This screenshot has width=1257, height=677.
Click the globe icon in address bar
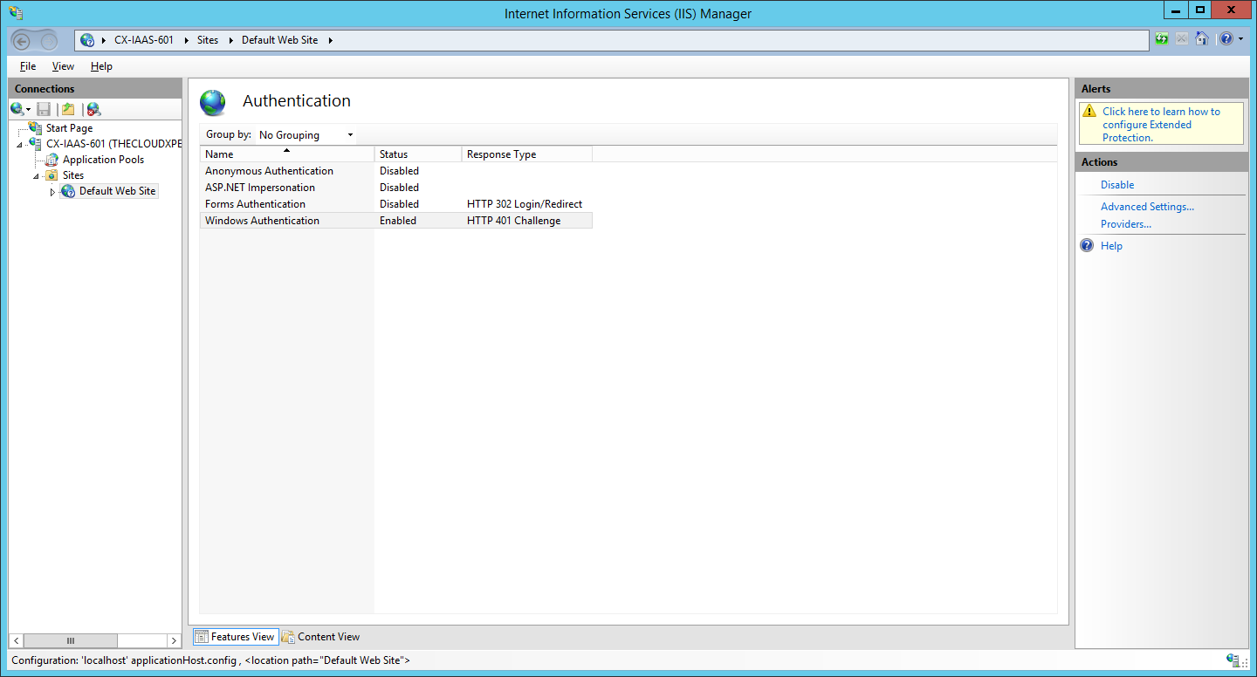pyautogui.click(x=87, y=40)
